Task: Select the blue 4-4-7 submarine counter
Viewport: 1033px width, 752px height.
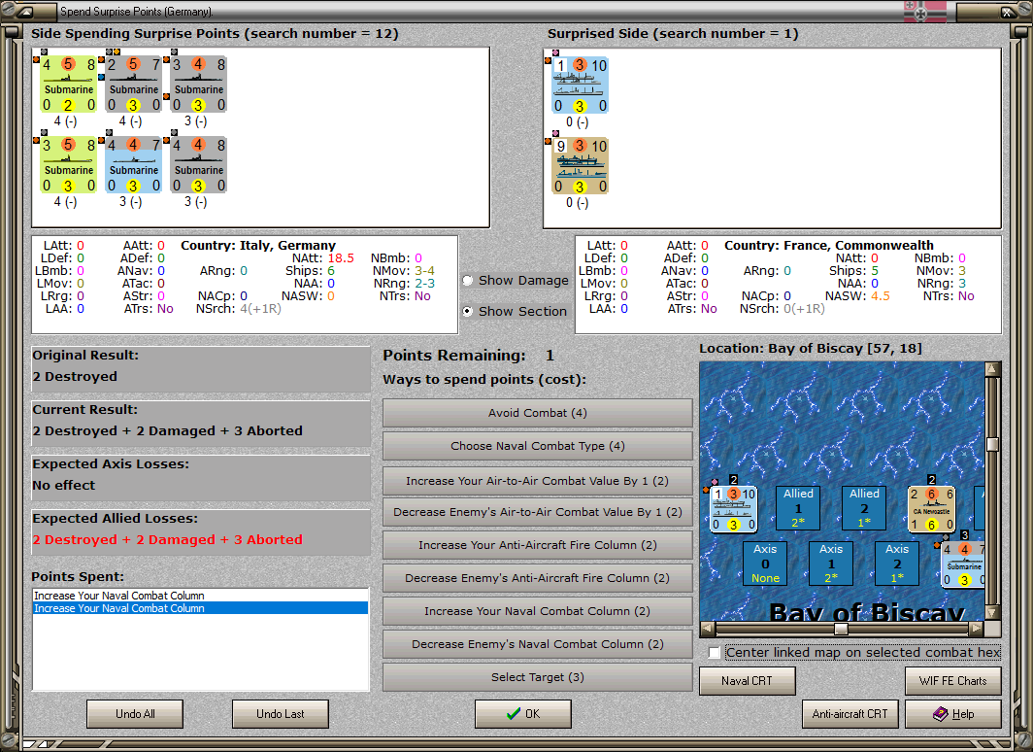Action: [134, 165]
